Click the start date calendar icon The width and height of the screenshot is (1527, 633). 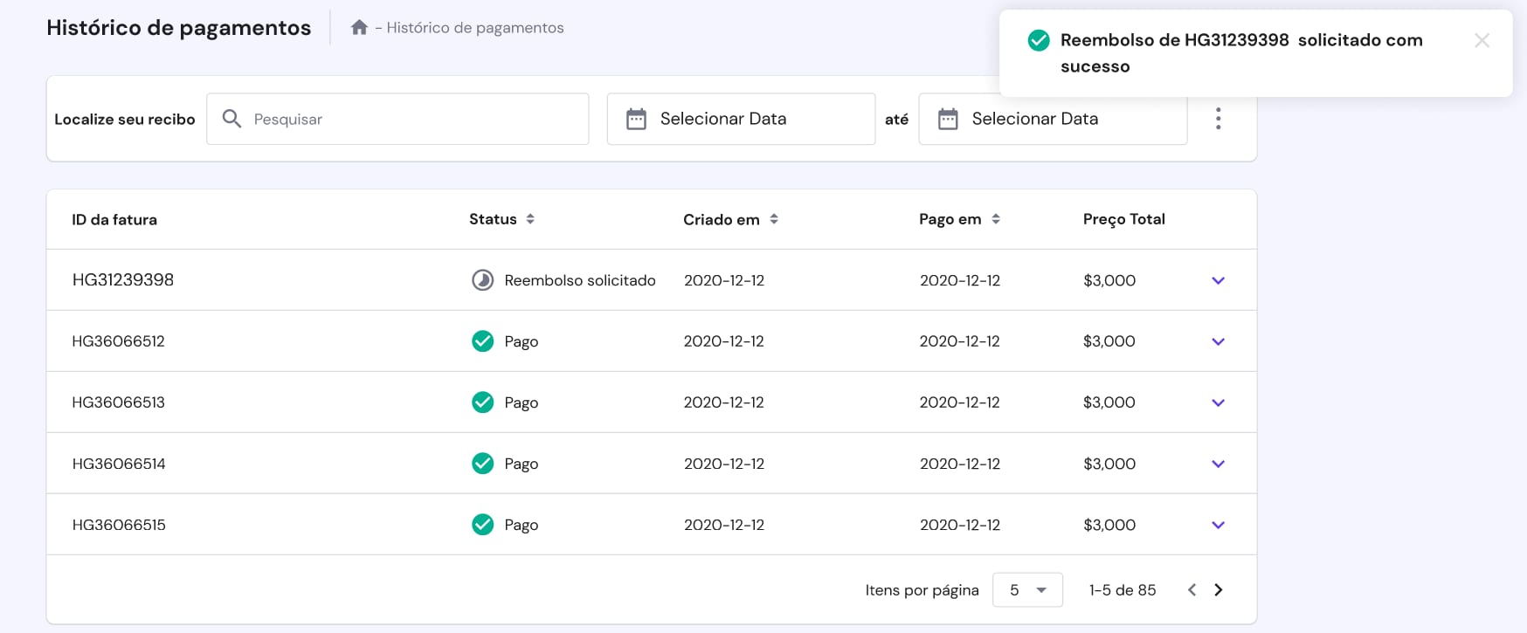(x=637, y=119)
